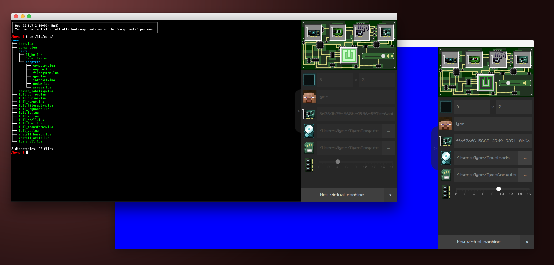Adjust the volume slider in the terminal window

374,56
